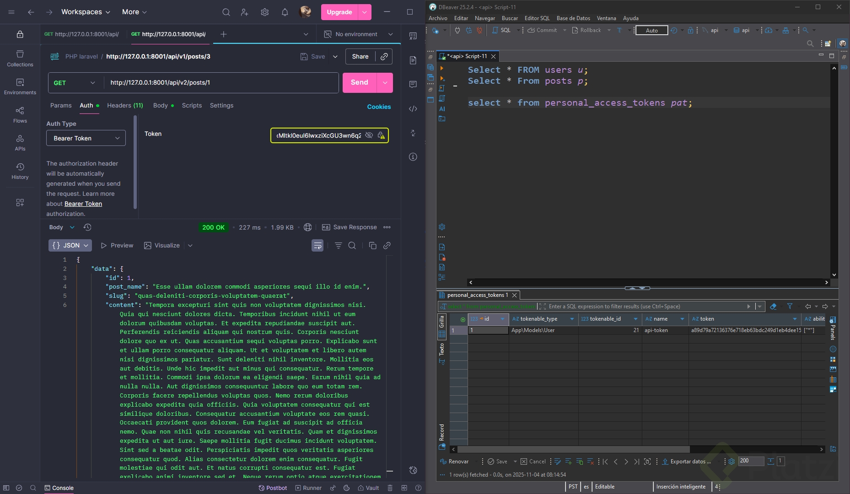Toggle word wrap in response viewer
The width and height of the screenshot is (850, 494).
tap(317, 246)
